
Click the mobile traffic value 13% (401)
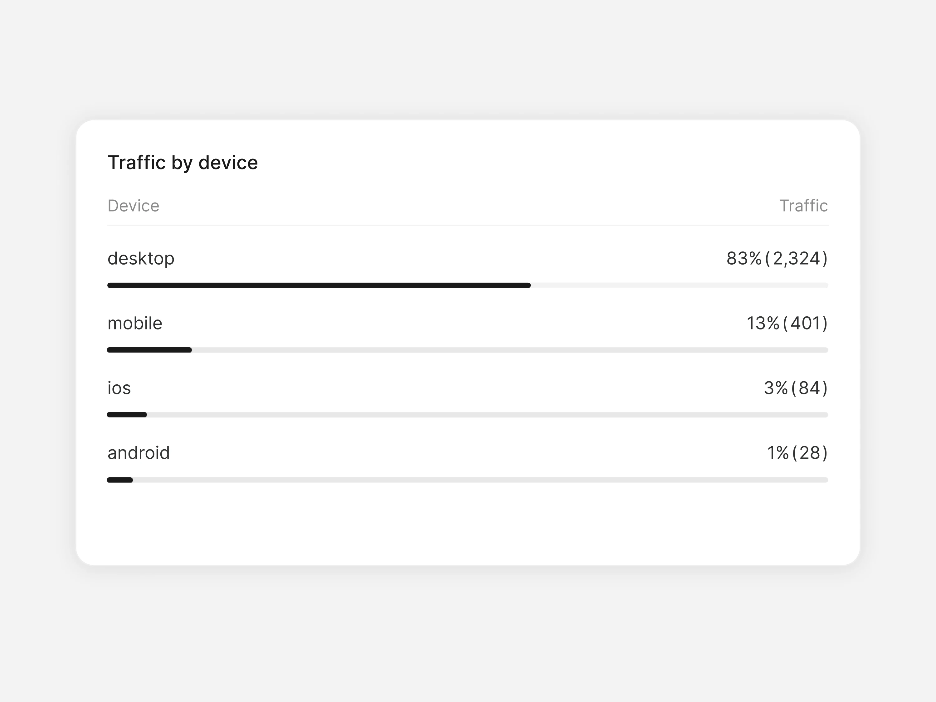click(x=787, y=323)
